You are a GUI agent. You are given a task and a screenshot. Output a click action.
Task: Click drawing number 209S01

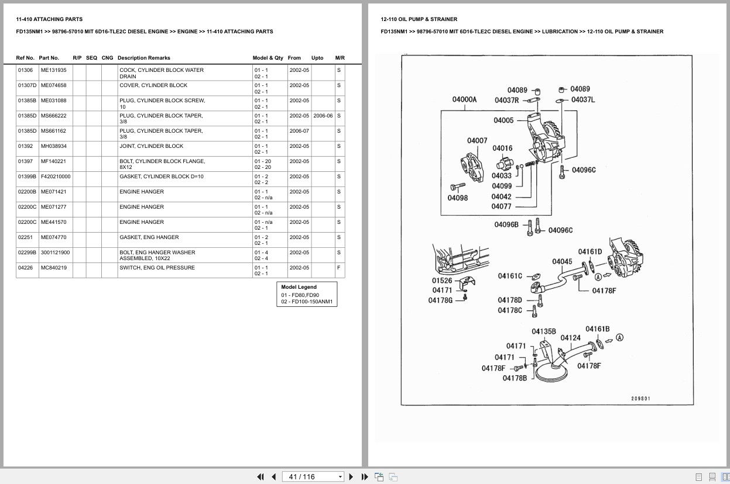pyautogui.click(x=640, y=399)
